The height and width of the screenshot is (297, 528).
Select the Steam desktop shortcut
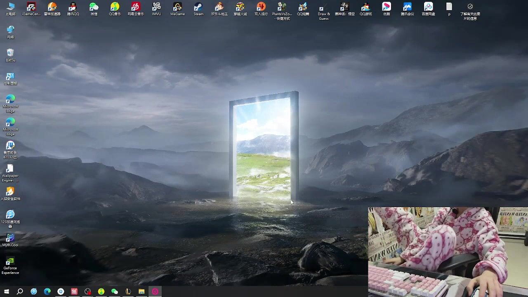(198, 8)
